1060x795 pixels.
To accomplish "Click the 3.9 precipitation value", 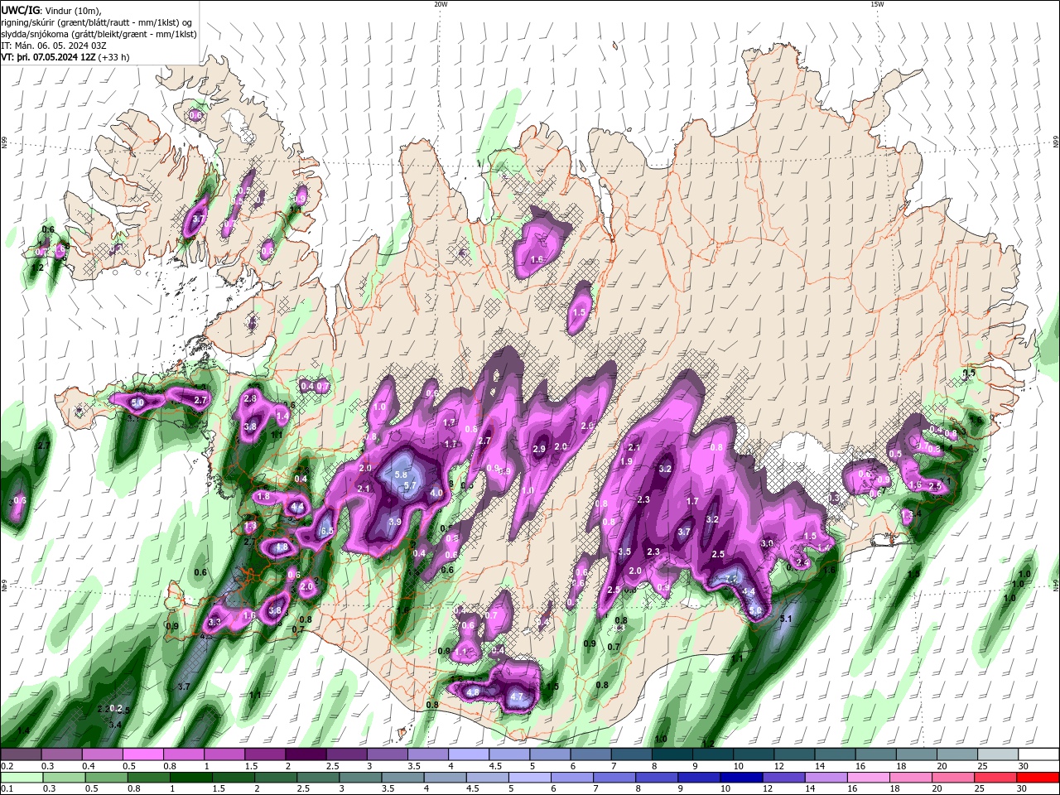I will [x=395, y=522].
